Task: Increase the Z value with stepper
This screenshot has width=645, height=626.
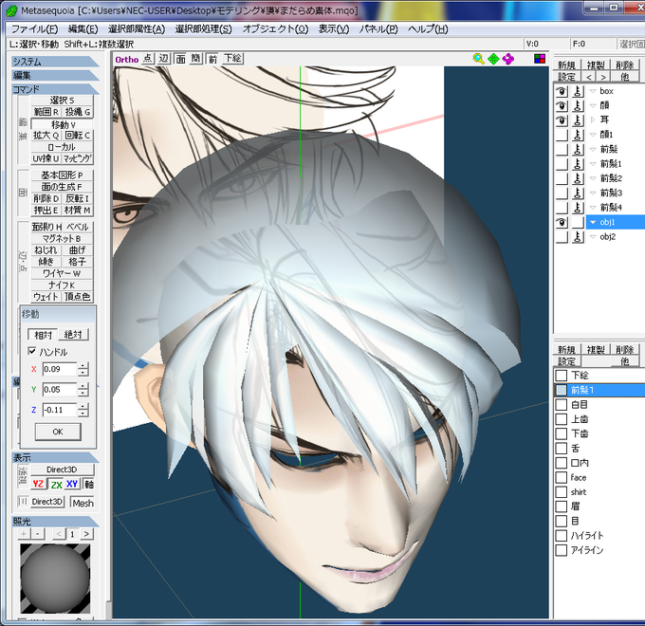Action: [x=83, y=406]
